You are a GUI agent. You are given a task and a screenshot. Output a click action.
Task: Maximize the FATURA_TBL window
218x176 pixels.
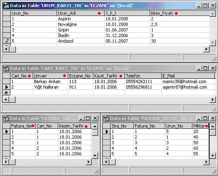coord(87,118)
